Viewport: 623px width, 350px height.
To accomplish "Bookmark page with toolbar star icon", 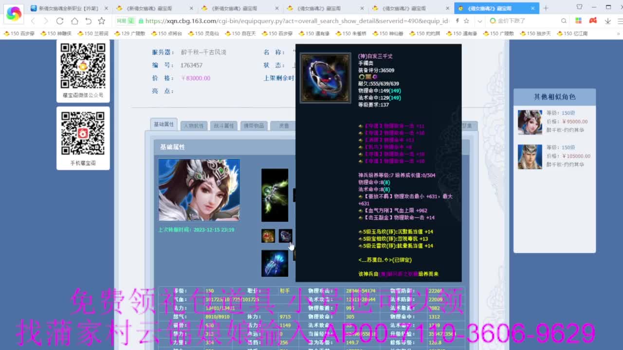I will [101, 21].
